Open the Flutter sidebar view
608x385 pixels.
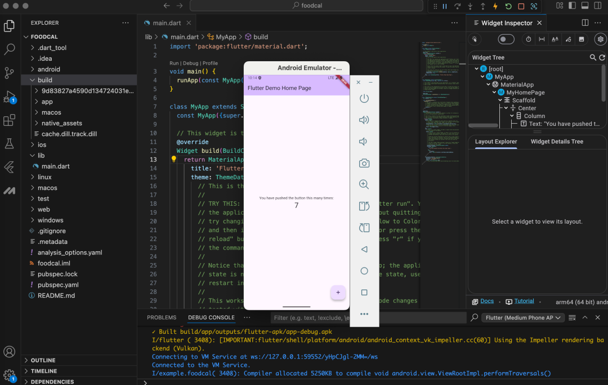pyautogui.click(x=10, y=167)
